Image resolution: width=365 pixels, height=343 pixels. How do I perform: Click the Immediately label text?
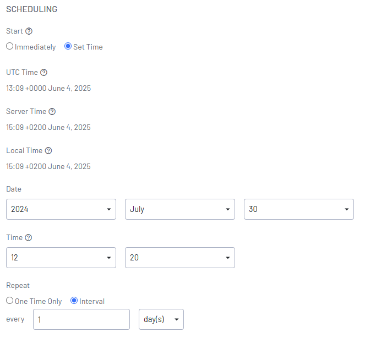[x=35, y=47]
